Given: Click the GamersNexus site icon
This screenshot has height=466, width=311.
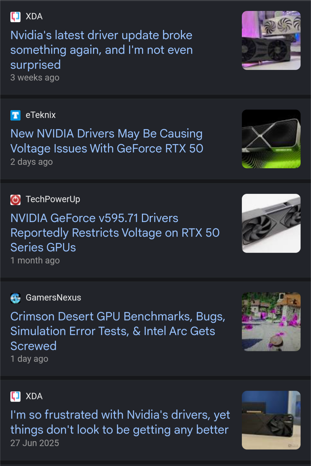Looking at the screenshot, I should click(x=16, y=298).
